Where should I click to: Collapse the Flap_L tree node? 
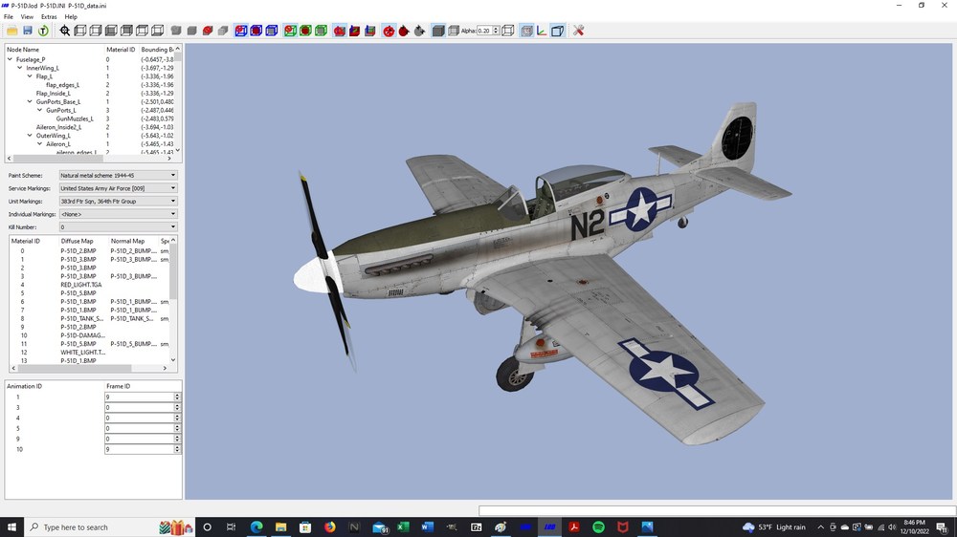30,76
